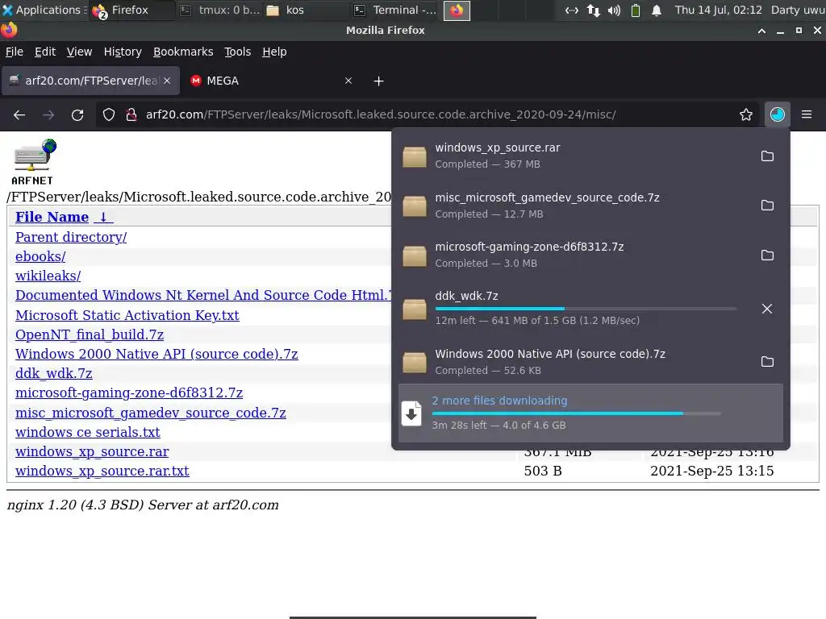
Task: Close the arf20.com FTPServer tab
Action: tap(167, 81)
